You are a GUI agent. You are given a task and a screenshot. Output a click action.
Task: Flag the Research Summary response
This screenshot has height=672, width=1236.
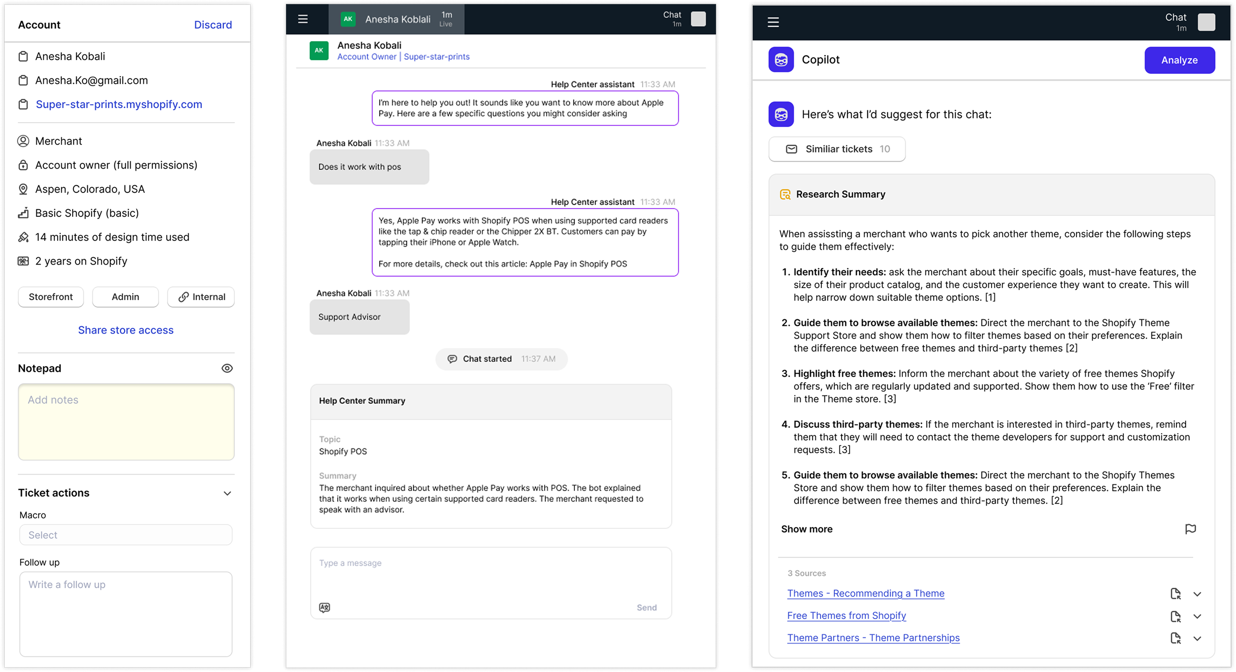tap(1190, 529)
